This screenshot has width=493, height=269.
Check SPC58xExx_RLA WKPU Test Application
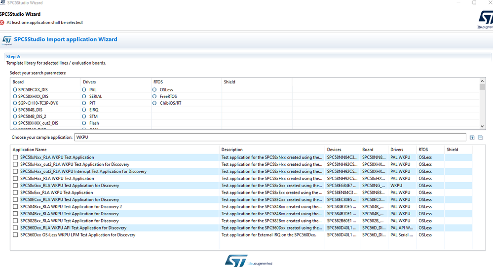15,192
